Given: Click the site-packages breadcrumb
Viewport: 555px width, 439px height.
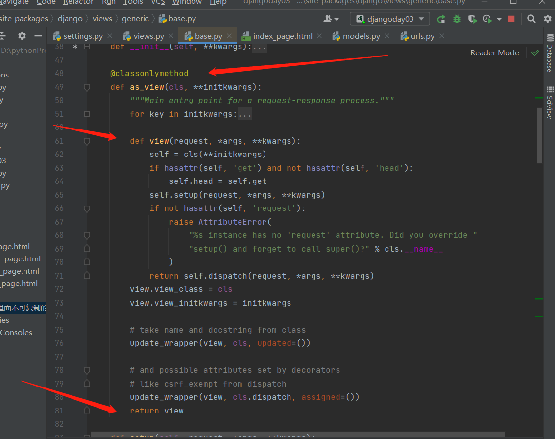Looking at the screenshot, I should (x=24, y=19).
